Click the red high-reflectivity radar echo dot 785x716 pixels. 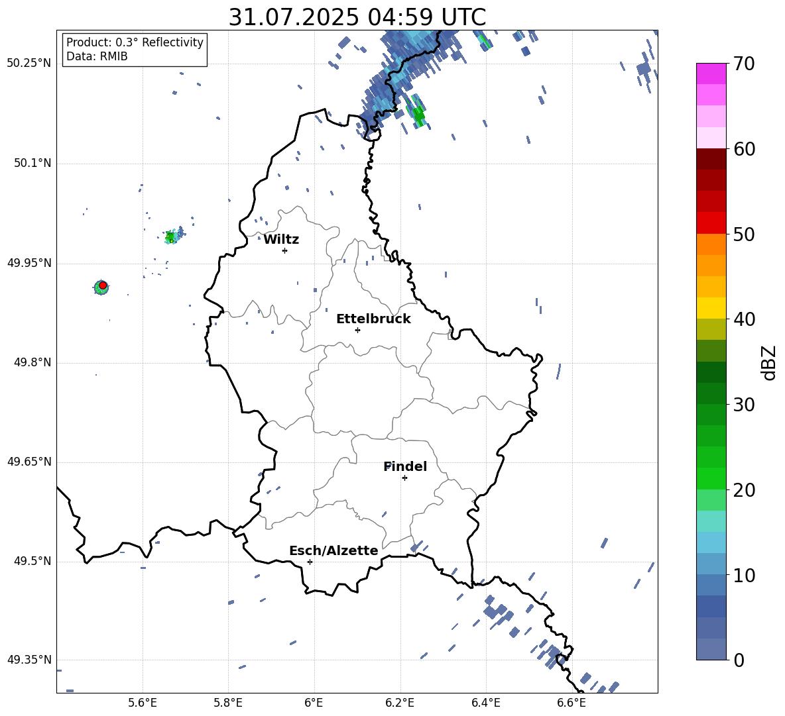tap(103, 285)
